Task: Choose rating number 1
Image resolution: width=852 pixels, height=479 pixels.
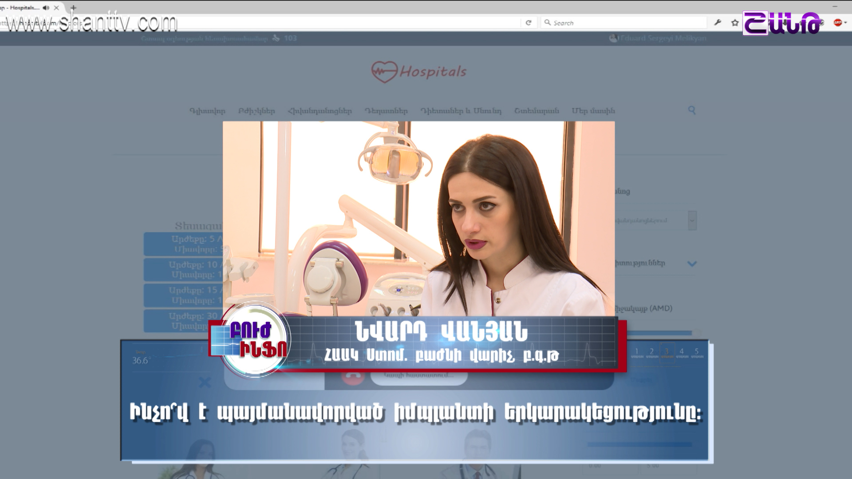Action: [637, 353]
